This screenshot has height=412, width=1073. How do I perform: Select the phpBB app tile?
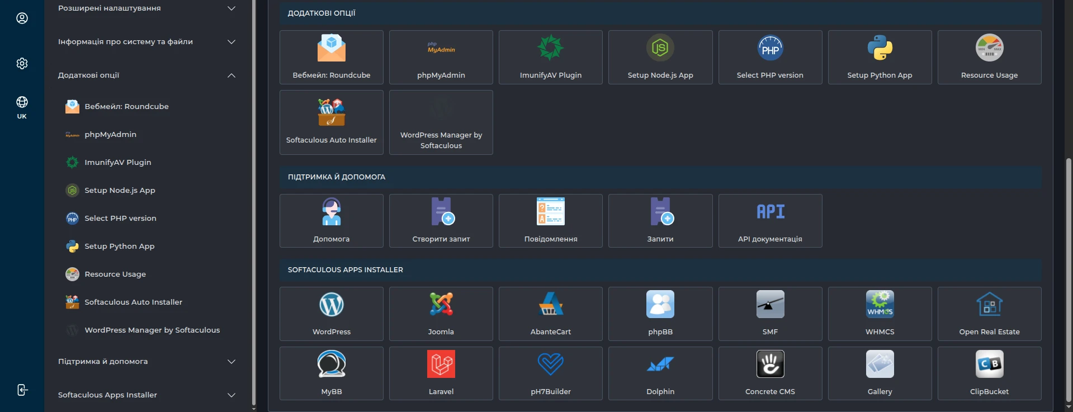tap(660, 314)
